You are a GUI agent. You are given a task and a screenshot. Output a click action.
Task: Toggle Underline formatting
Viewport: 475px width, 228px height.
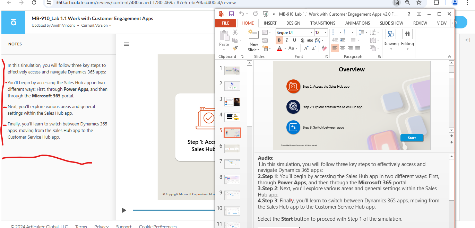pyautogui.click(x=295, y=40)
